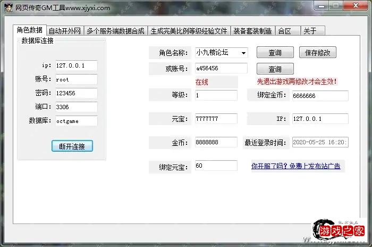Image resolution: width=372 pixels, height=247 pixels.
Task: Focus the 账号 field containing root
Action: [77, 79]
